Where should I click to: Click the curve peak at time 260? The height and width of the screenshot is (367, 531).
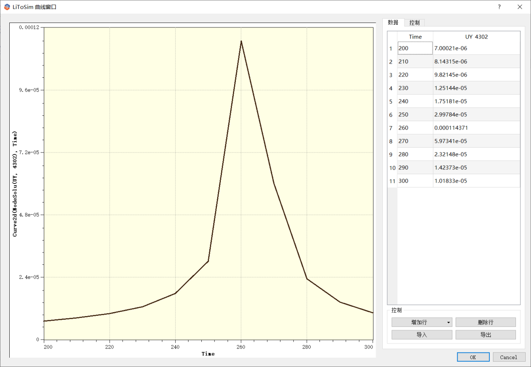pyautogui.click(x=241, y=42)
